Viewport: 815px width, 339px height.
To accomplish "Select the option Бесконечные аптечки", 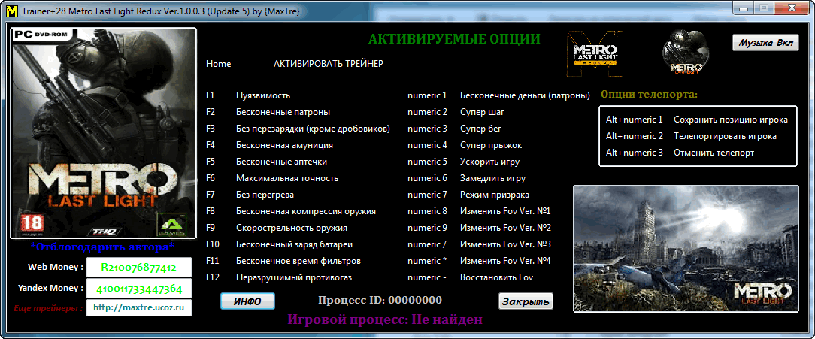I will (281, 162).
